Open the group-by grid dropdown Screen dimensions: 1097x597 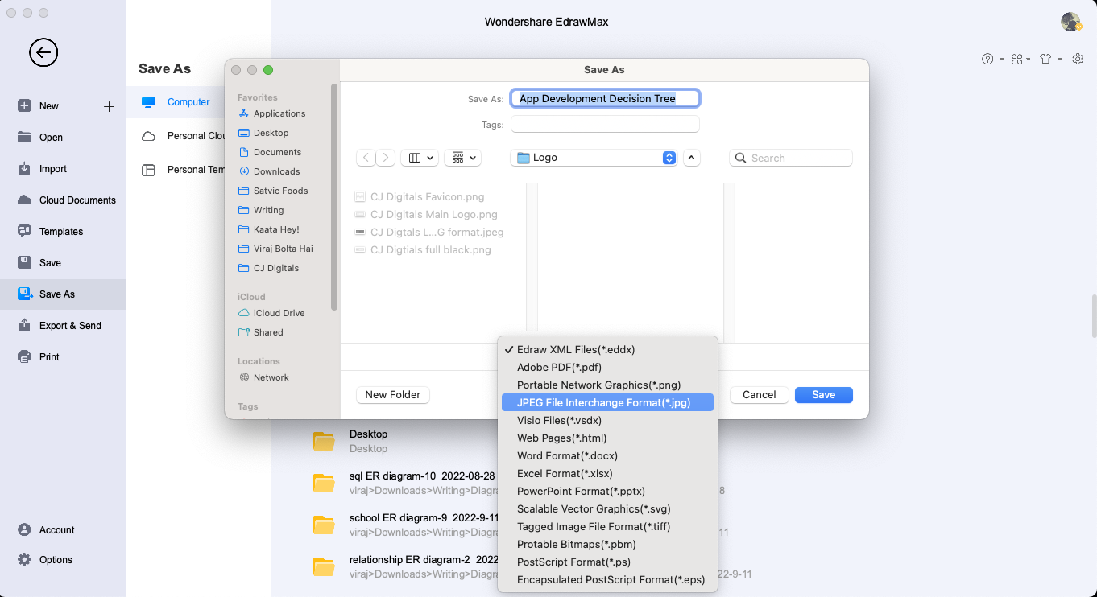click(x=463, y=158)
